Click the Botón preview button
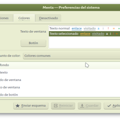120x120 pixels. click(x=33, y=43)
